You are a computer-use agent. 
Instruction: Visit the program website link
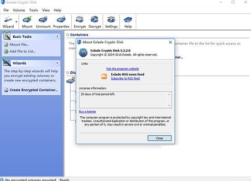click(x=122, y=69)
